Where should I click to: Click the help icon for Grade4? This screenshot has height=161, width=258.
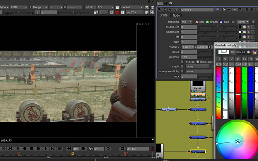coord(247,10)
